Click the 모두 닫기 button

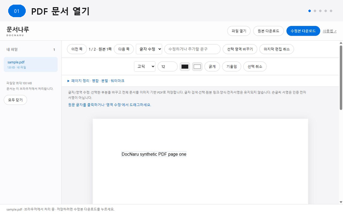point(15,100)
